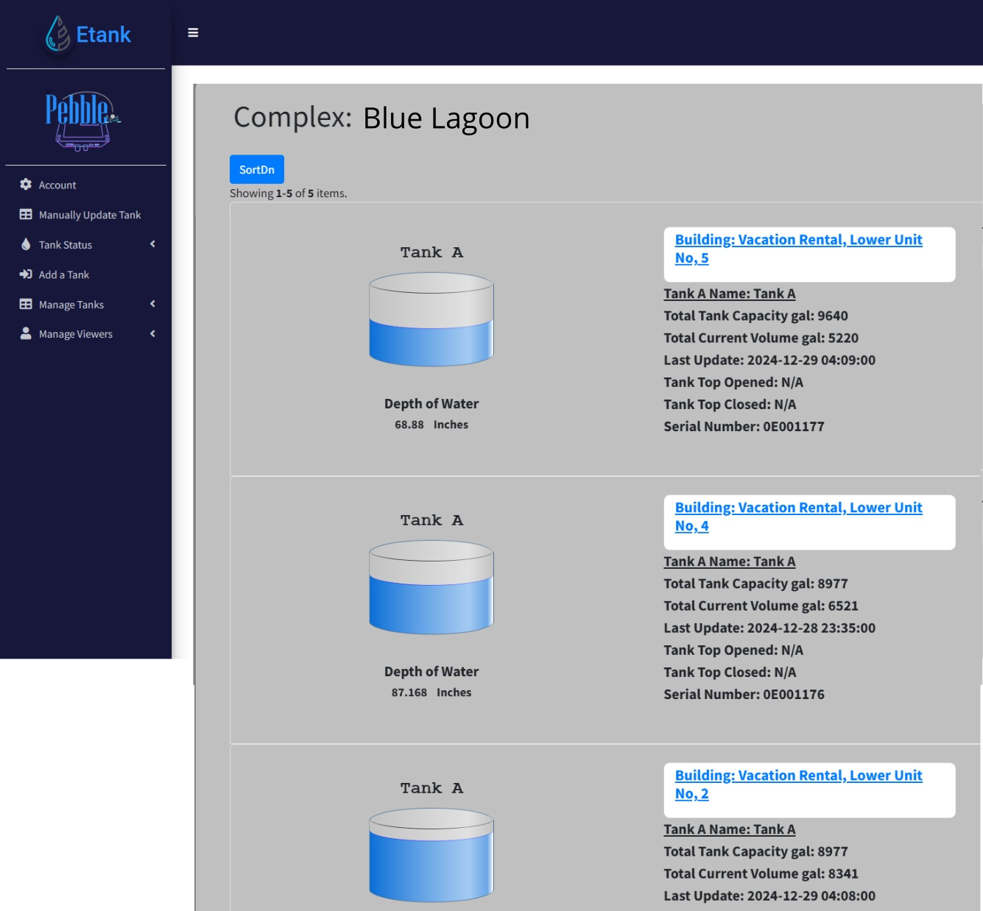Click Tank A Name link in Unit No, 2 card
The width and height of the screenshot is (983, 911).
pos(730,829)
